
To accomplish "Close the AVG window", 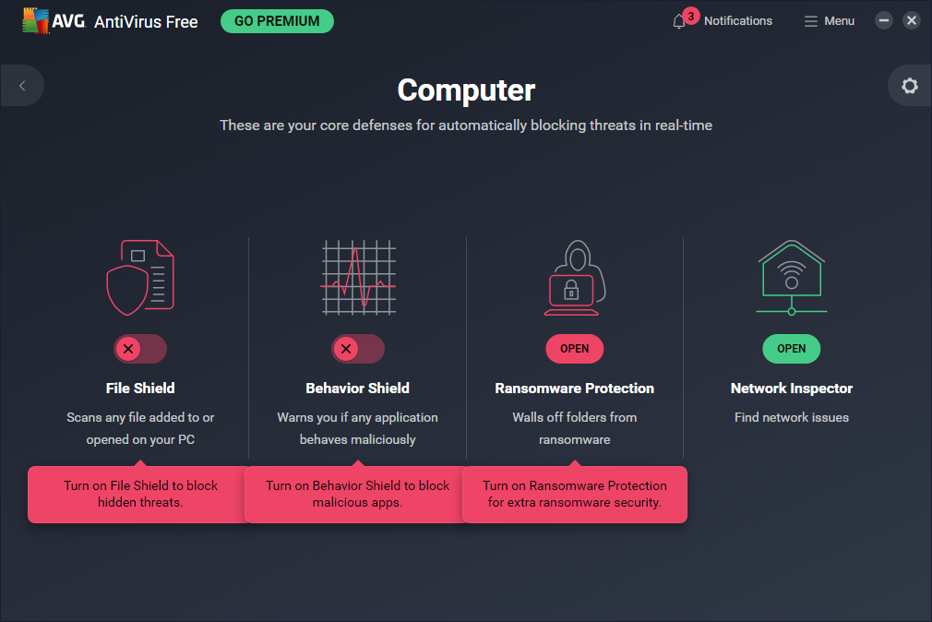I will [911, 21].
